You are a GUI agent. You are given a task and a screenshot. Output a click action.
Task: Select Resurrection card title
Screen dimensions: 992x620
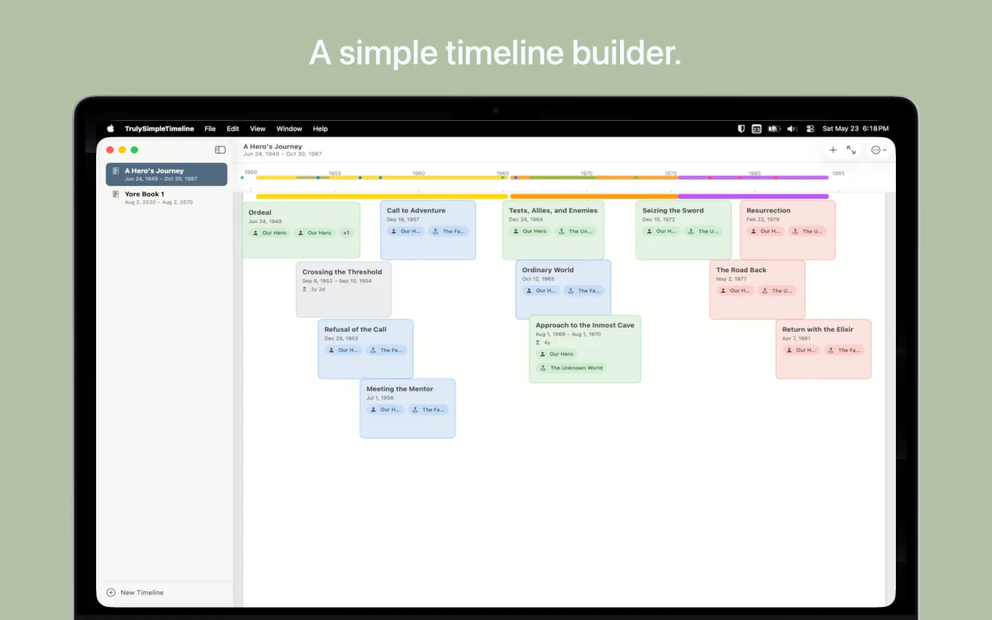click(x=769, y=210)
